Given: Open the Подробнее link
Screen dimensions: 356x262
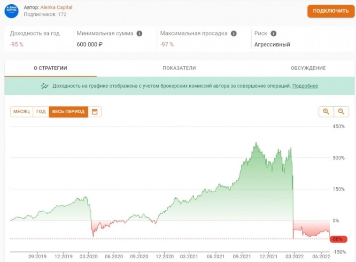Looking at the screenshot, I should point(305,86).
